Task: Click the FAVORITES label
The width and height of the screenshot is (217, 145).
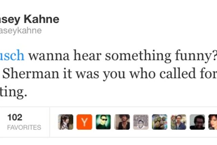Action: pyautogui.click(x=24, y=127)
